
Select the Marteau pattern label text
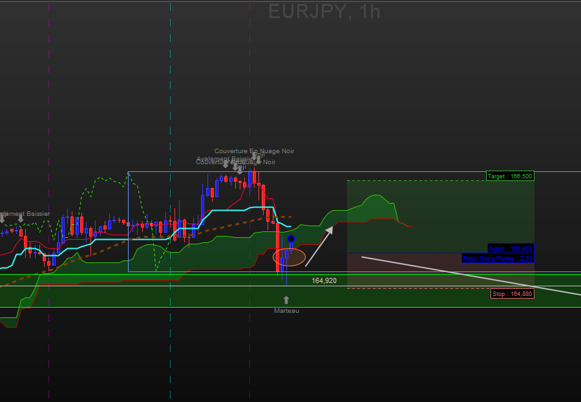(286, 311)
